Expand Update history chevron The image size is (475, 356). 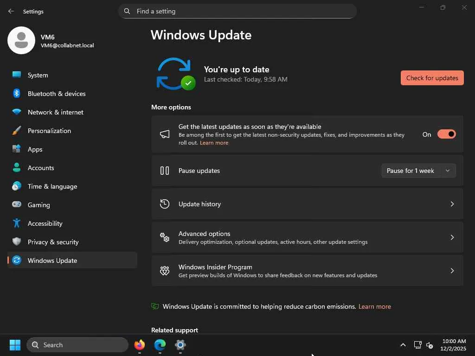pyautogui.click(x=452, y=204)
